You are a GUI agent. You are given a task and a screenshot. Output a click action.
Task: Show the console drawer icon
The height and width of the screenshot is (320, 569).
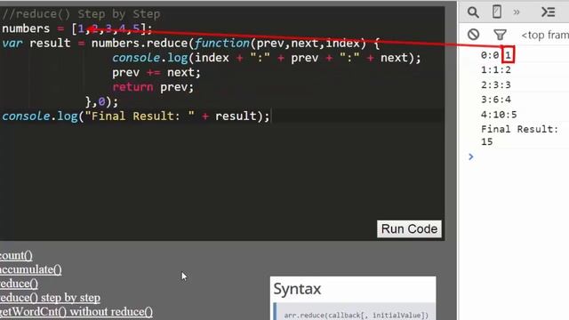click(548, 12)
